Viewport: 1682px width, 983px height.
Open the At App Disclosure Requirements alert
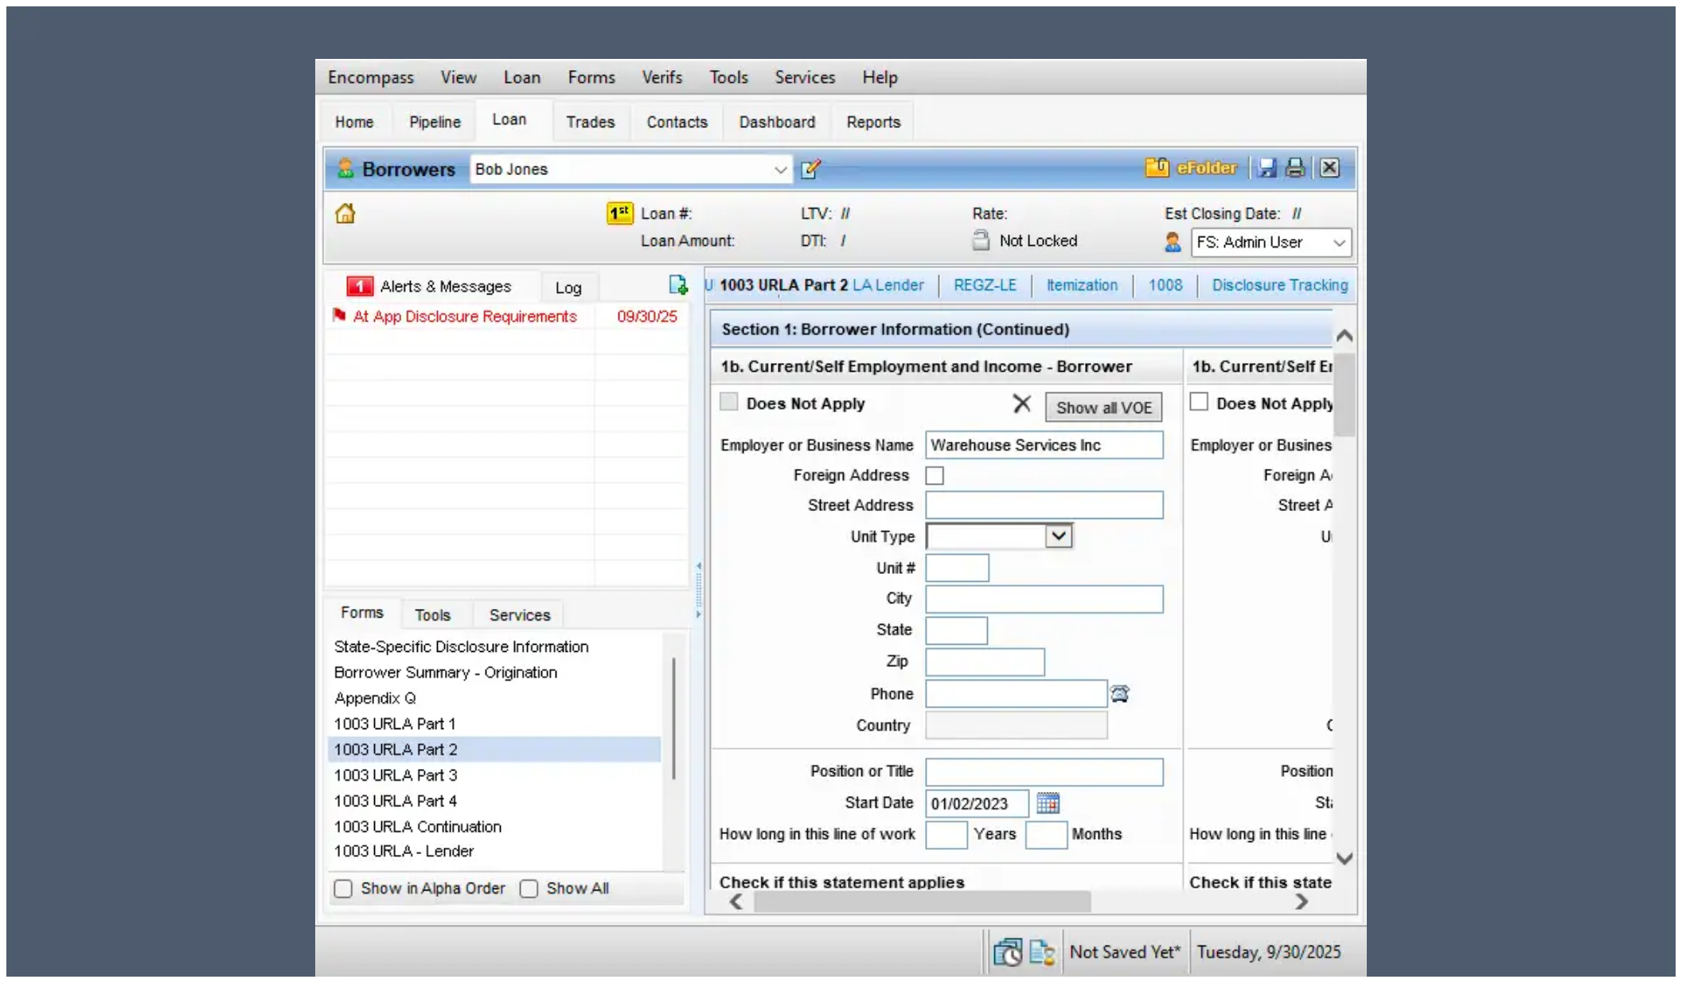point(464,316)
